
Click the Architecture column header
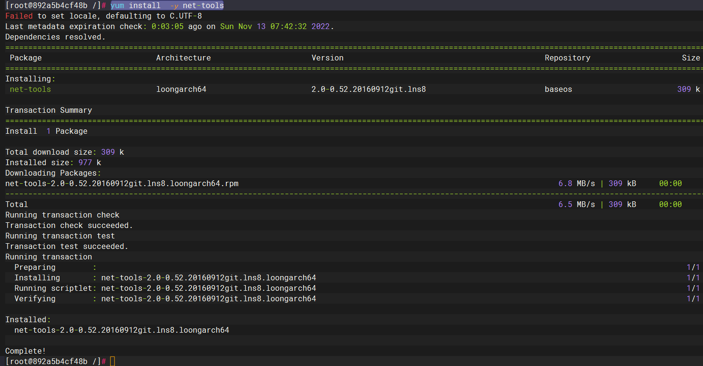(x=183, y=58)
